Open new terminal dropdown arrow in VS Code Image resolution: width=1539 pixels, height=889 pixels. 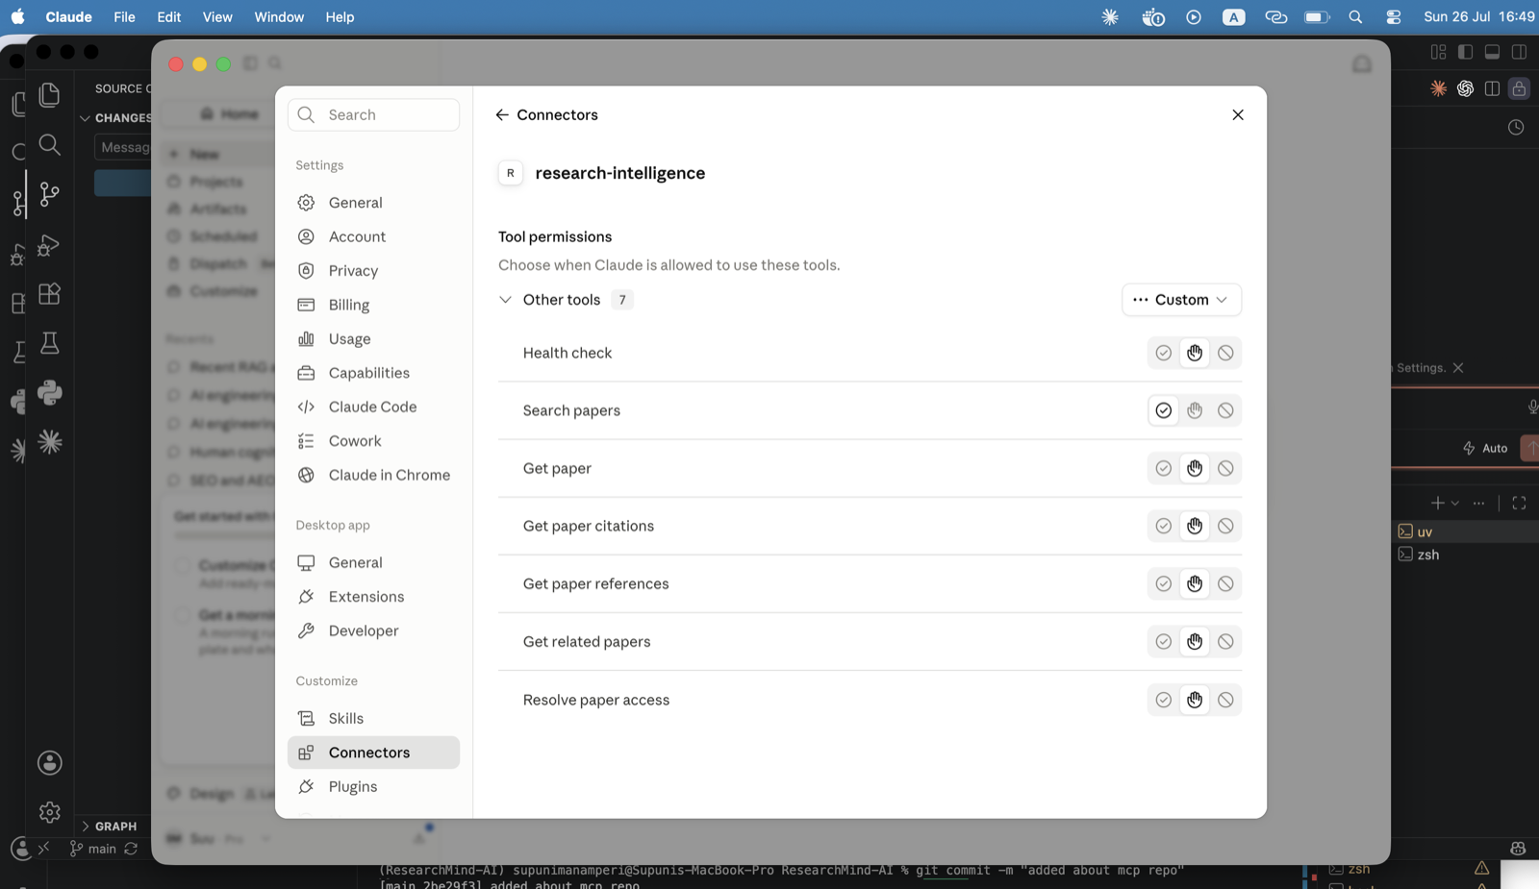(1455, 503)
